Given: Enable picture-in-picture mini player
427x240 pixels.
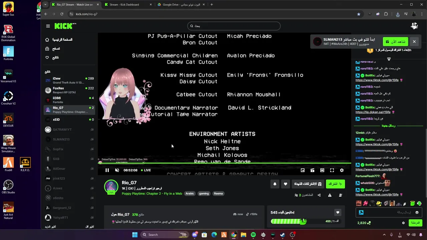Looking at the screenshot, I should pyautogui.click(x=303, y=170).
